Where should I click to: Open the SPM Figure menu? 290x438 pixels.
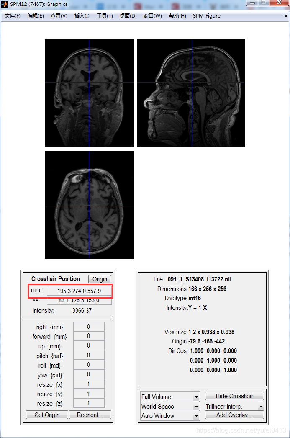(x=207, y=16)
